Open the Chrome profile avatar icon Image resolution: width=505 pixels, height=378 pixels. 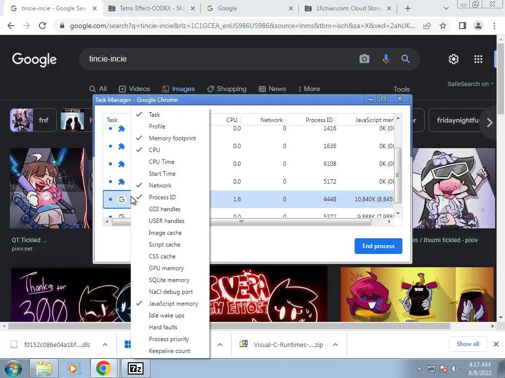478,26
